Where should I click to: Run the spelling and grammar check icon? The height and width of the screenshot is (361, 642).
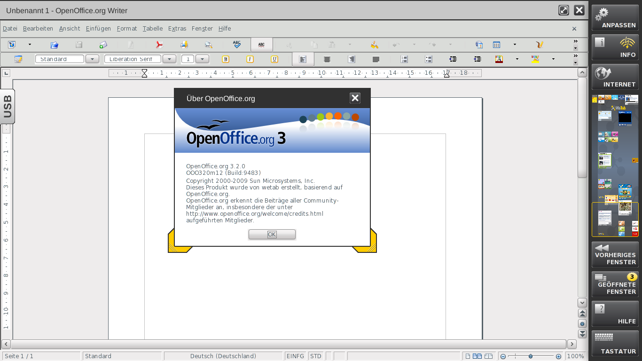coord(237,45)
